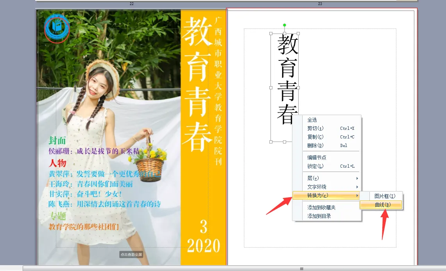Click the line 甘实萍: 奋斗吧! 少女!
Screen dimensions: 446x271
[85, 194]
